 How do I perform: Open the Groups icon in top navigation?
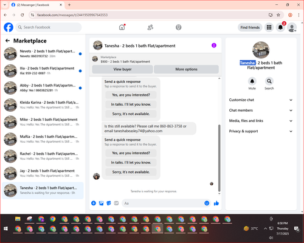[179, 27]
